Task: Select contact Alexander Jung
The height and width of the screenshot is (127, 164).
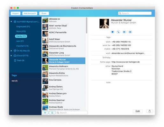Action: click(63, 54)
